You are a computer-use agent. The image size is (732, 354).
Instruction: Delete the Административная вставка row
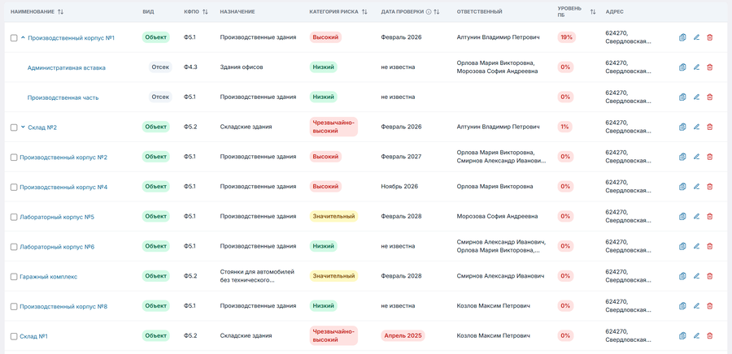click(x=710, y=67)
